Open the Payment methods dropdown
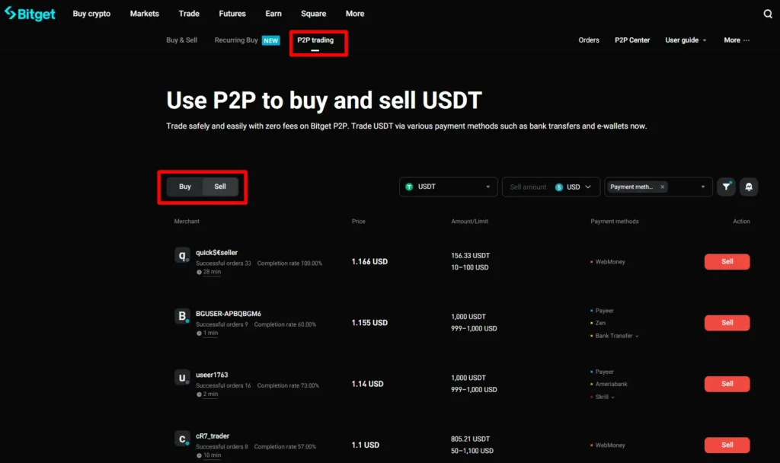The image size is (780, 463). point(701,187)
